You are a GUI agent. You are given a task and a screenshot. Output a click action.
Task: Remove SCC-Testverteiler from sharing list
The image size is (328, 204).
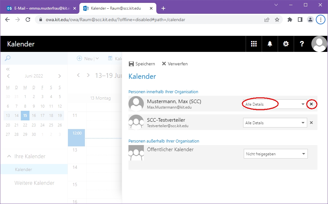tap(311, 123)
